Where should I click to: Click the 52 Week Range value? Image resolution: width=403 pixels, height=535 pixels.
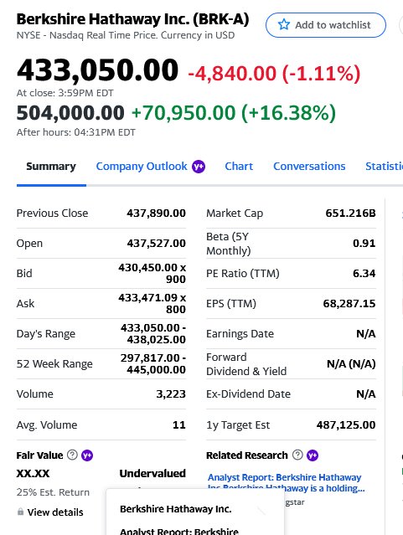(x=153, y=363)
